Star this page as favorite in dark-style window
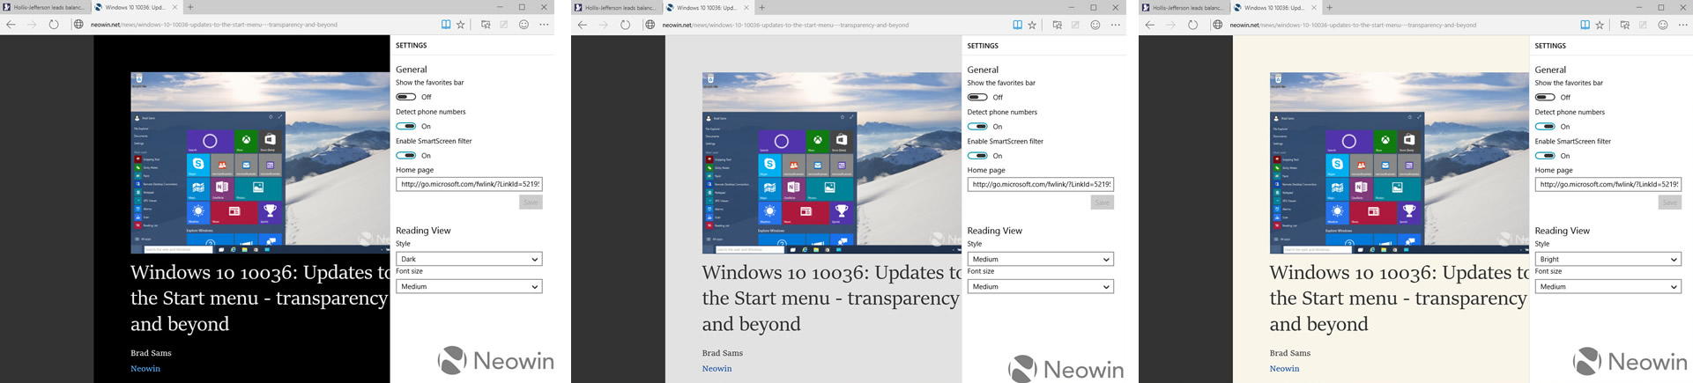1693x383 pixels. (x=461, y=25)
